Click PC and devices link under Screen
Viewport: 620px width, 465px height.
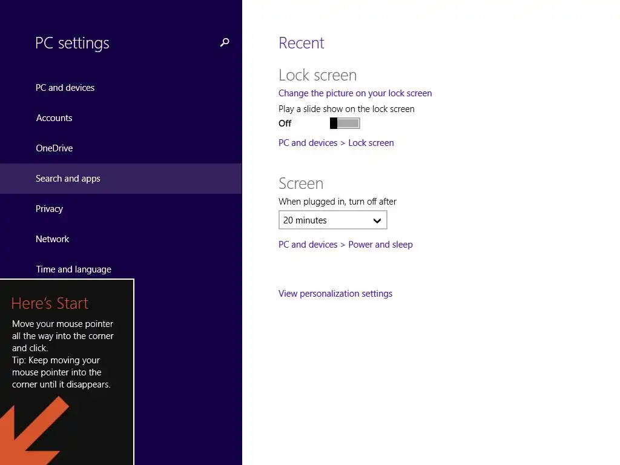click(308, 245)
